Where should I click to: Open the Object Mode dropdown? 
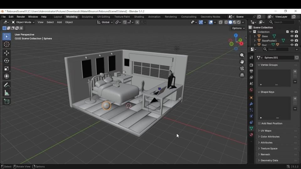[23, 22]
